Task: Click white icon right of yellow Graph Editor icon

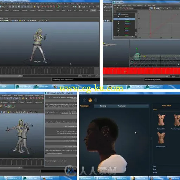Action: pos(157,8)
